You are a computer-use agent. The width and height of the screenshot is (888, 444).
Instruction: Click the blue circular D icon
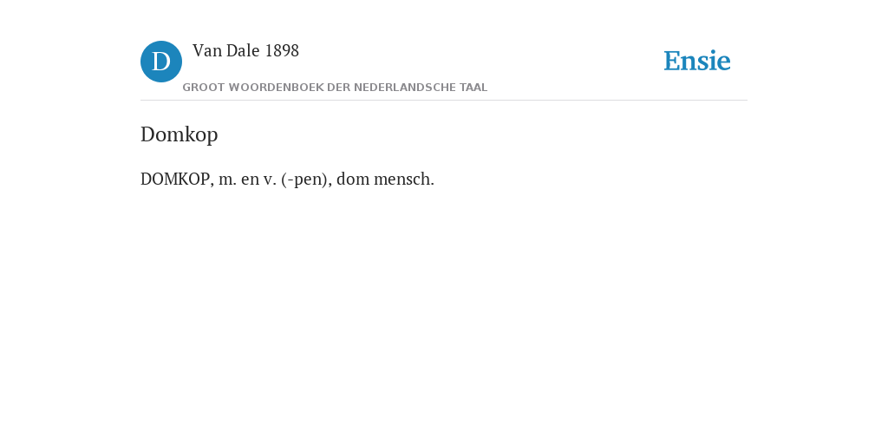(161, 62)
